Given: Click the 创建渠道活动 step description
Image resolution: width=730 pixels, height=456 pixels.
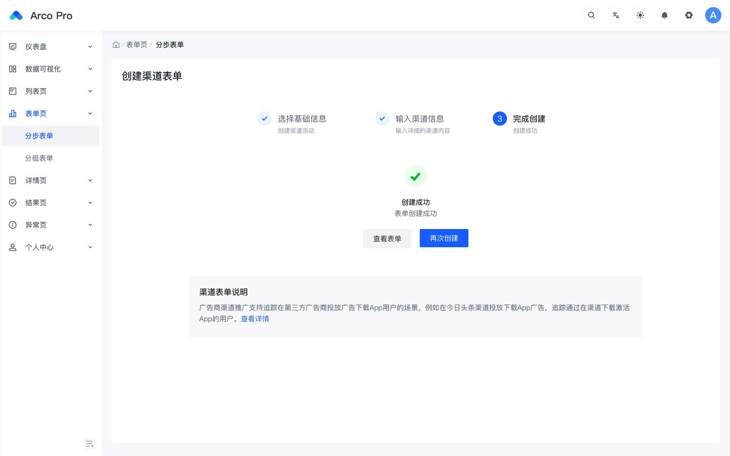Looking at the screenshot, I should coord(296,131).
